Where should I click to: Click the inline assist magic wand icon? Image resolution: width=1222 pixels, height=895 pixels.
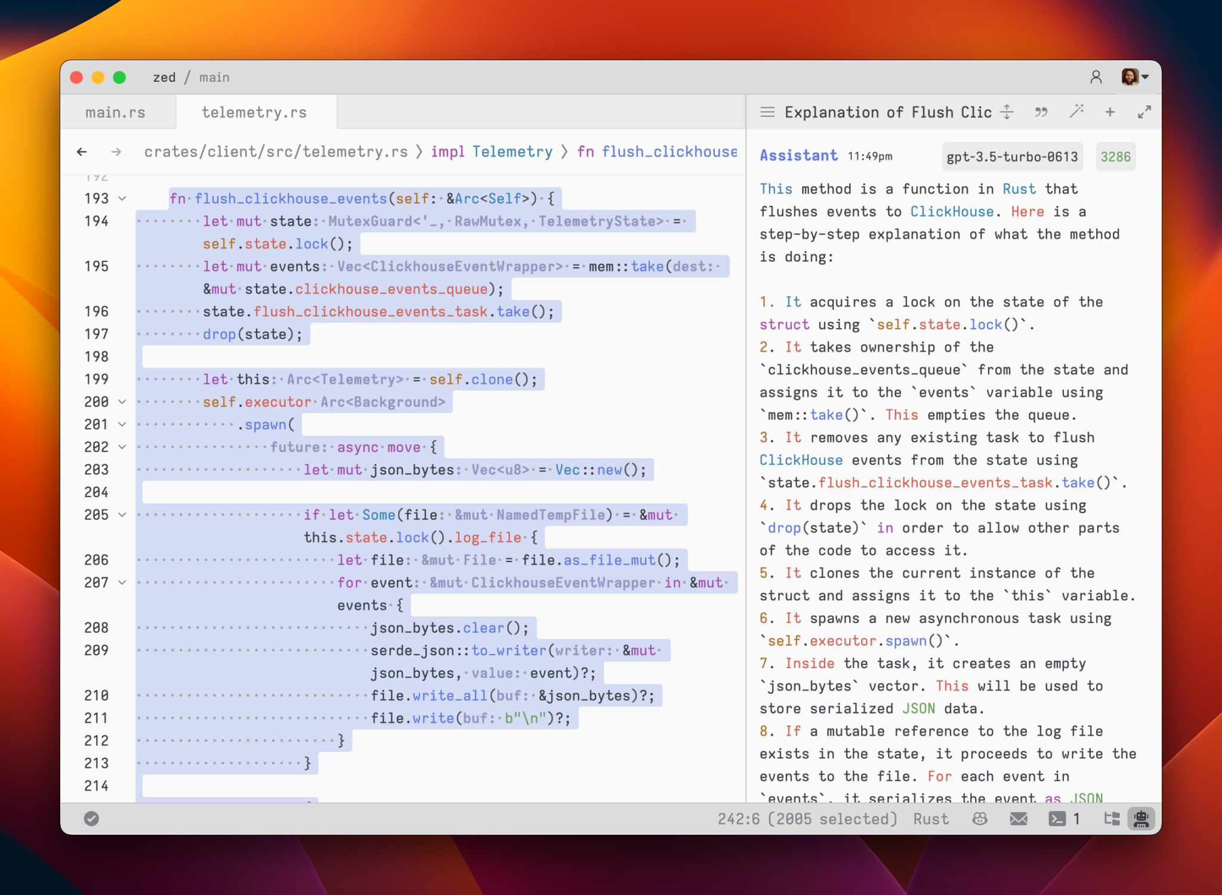pos(1076,112)
